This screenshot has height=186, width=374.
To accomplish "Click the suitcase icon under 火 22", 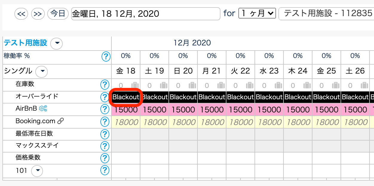I will click(x=250, y=86).
